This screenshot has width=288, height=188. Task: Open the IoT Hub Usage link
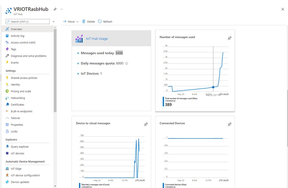[97, 39]
